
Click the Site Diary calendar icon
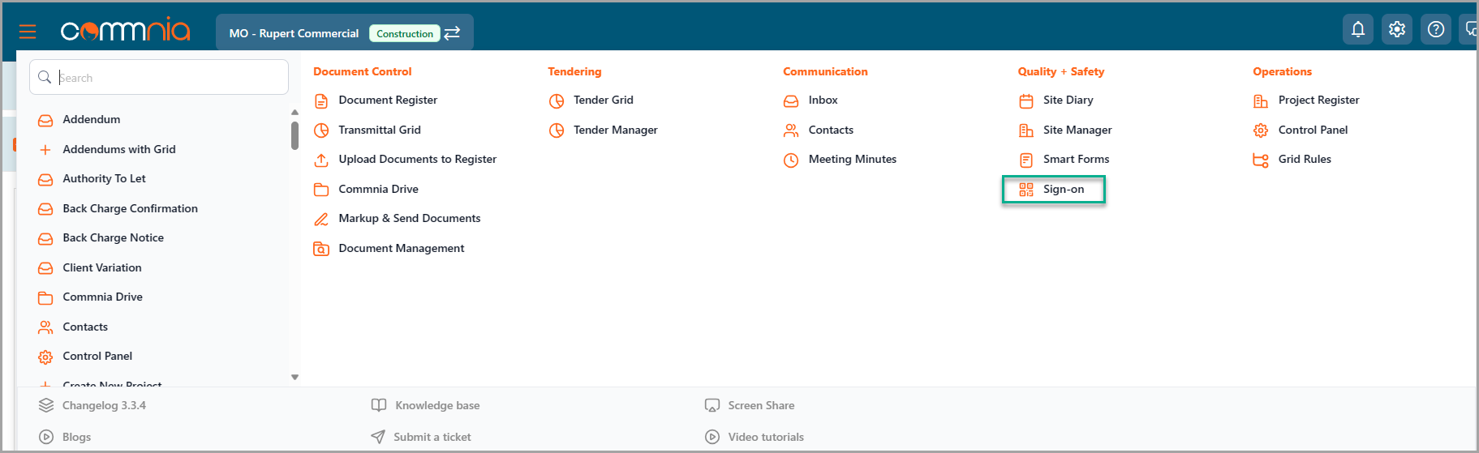coord(1026,100)
